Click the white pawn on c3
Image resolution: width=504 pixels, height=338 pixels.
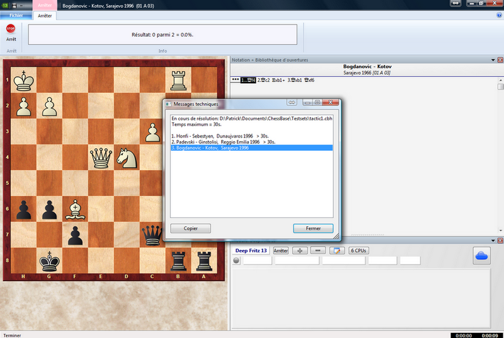(x=152, y=132)
